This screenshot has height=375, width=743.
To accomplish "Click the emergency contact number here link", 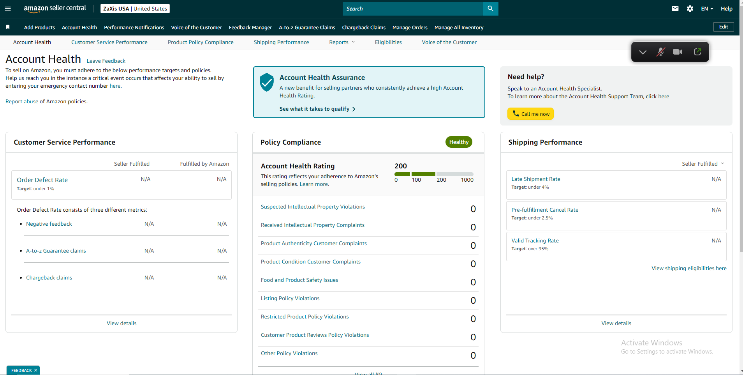I will click(x=115, y=86).
